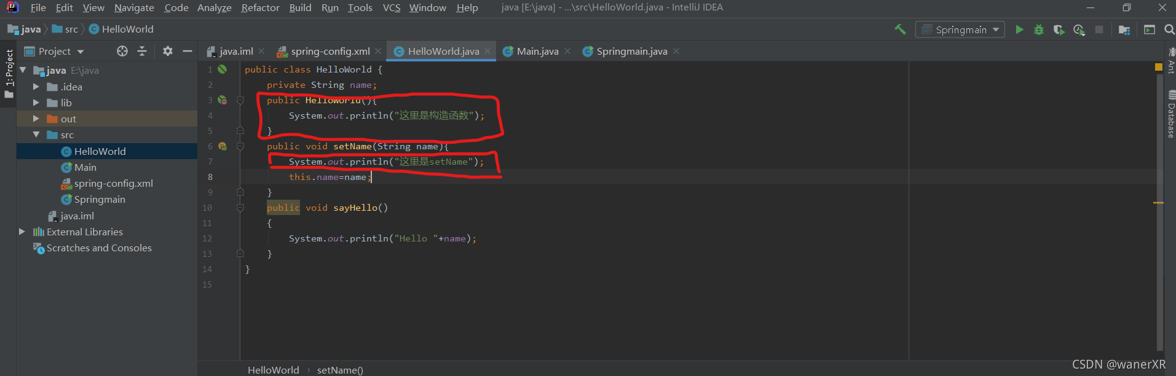Screen dimensions: 1176x376
Task: Collapse the src folder
Action: (36, 135)
